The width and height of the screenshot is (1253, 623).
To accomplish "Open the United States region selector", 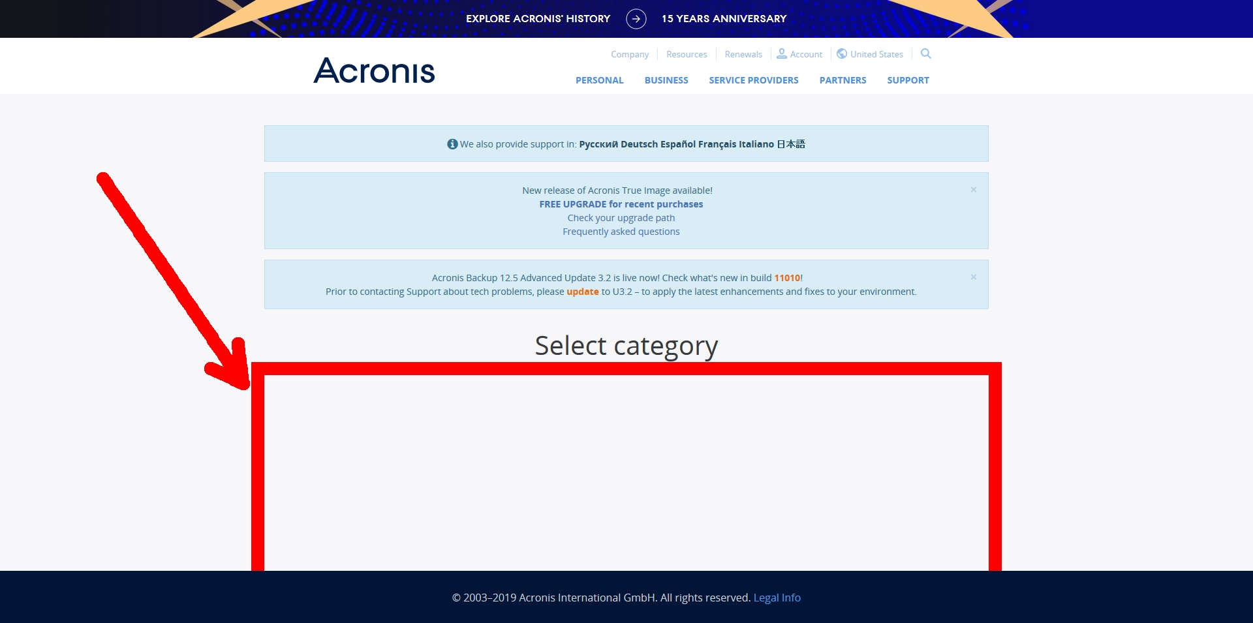I will pos(876,53).
